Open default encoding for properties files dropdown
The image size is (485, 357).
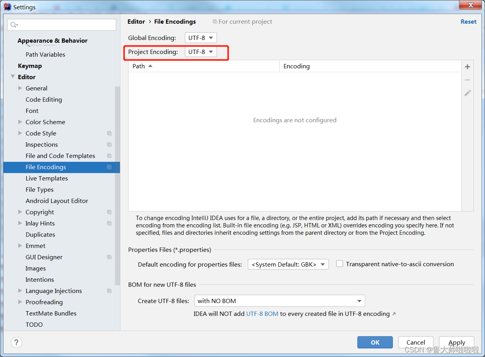click(288, 264)
